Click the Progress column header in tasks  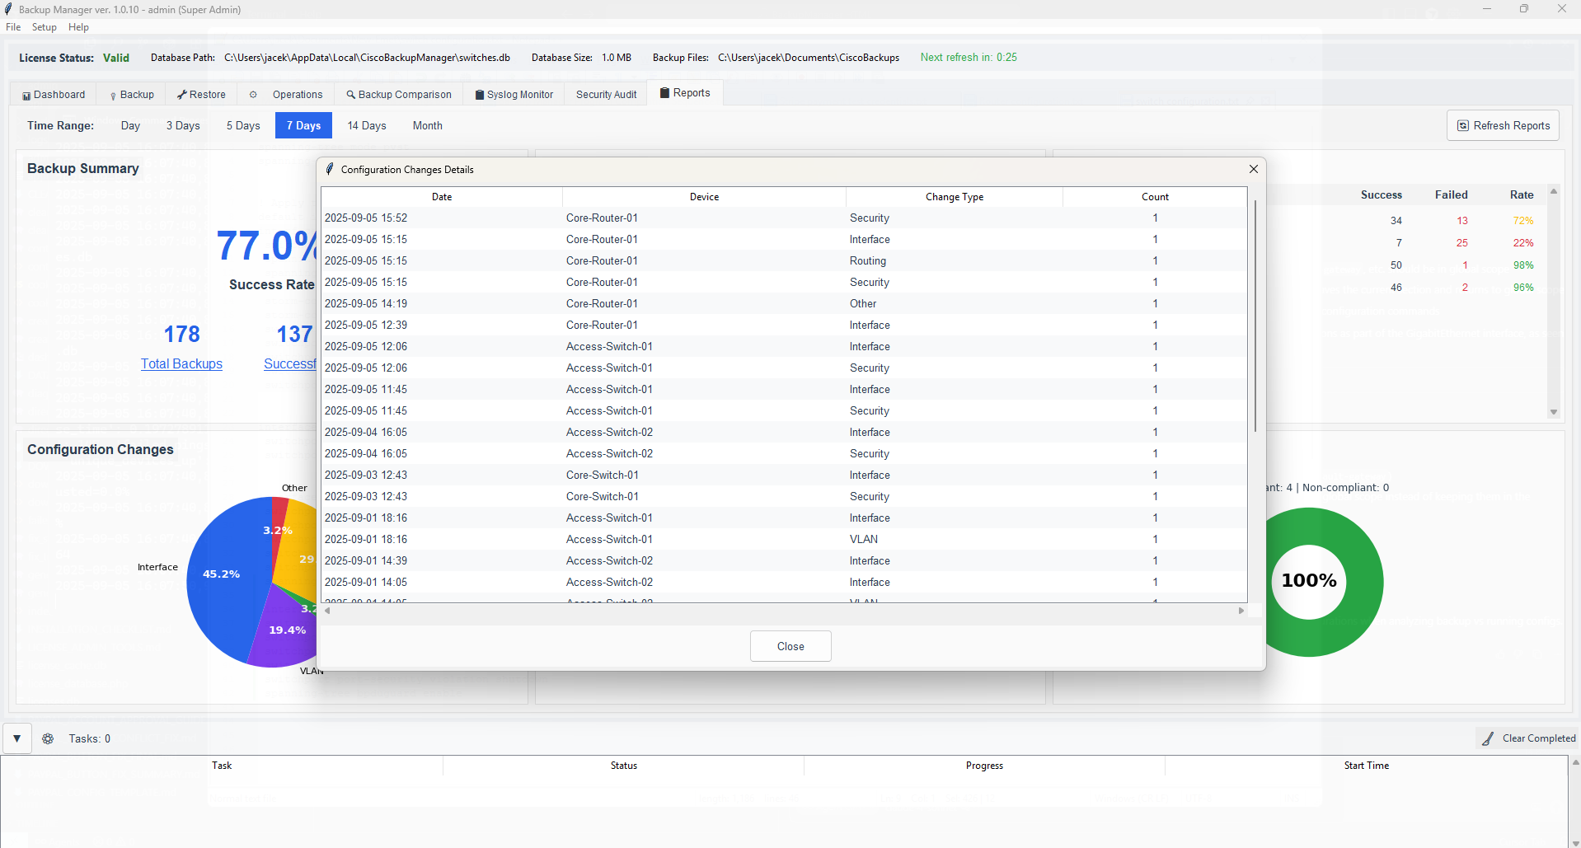tap(984, 766)
